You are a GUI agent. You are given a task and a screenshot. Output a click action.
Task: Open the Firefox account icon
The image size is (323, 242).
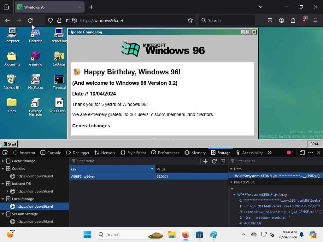pos(281,20)
